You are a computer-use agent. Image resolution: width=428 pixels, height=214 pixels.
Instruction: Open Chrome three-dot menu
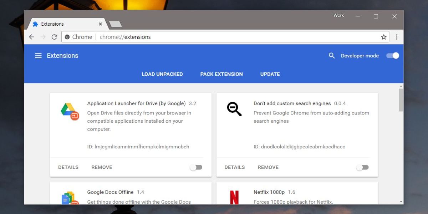[397, 37]
